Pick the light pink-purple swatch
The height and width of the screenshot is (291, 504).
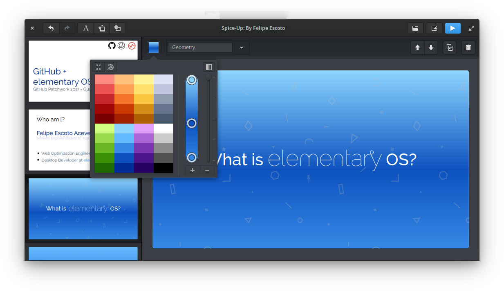(x=144, y=129)
